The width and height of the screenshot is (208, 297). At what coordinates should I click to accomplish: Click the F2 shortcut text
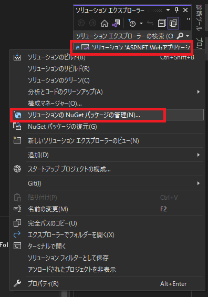click(x=163, y=209)
